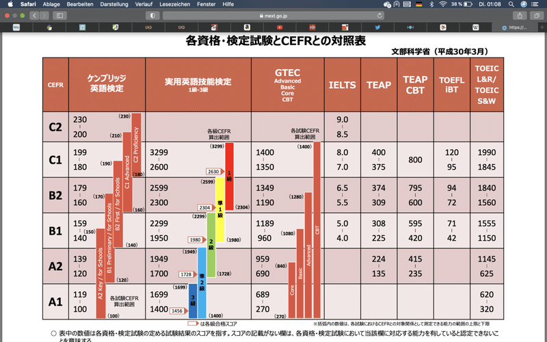Go back with the Safari back arrow
547x342 pixels.
pos(34,15)
